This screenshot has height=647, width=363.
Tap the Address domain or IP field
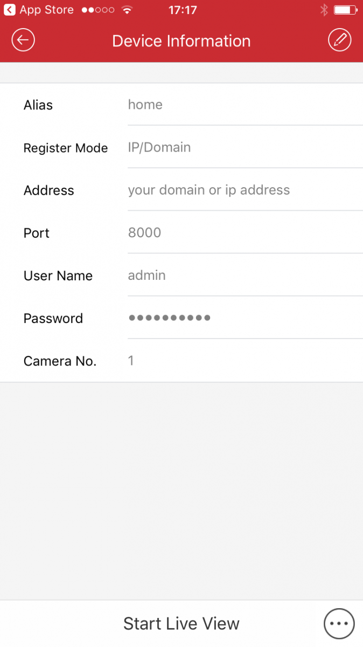(x=209, y=190)
